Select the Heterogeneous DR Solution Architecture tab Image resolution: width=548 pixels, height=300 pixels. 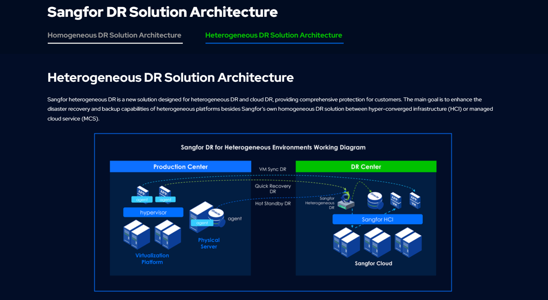click(x=274, y=35)
